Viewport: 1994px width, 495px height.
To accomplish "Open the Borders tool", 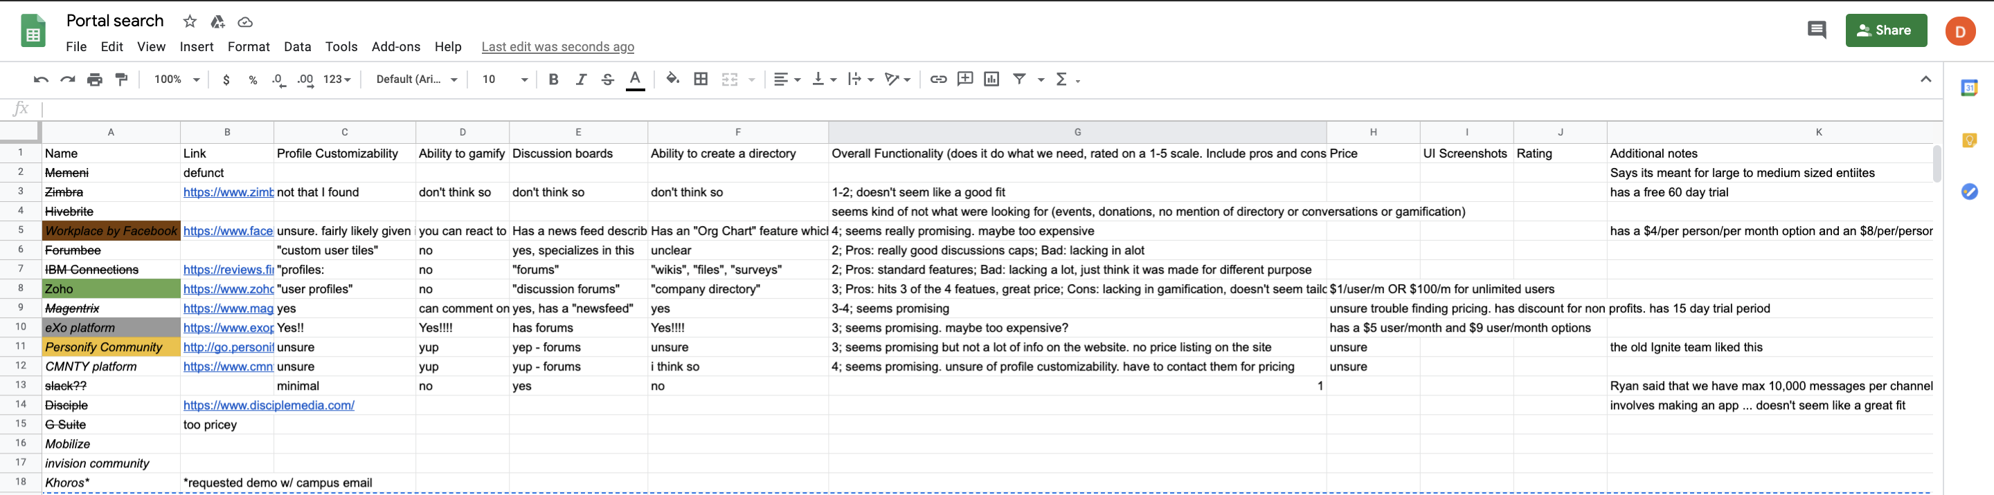I will click(x=701, y=79).
